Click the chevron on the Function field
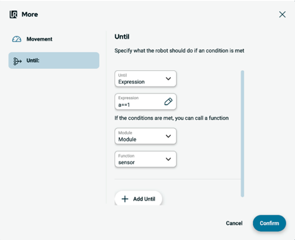Viewport: 295px width, 240px height. (168, 159)
